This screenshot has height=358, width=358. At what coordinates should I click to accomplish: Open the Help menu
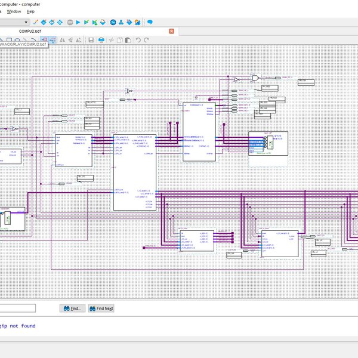pyautogui.click(x=30, y=11)
